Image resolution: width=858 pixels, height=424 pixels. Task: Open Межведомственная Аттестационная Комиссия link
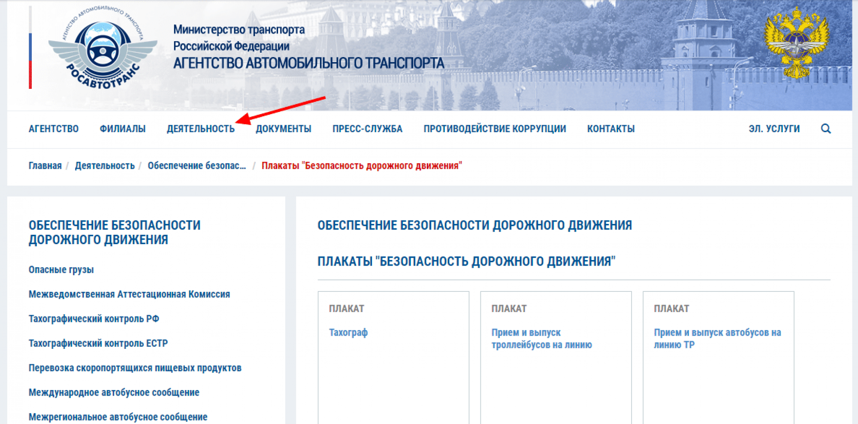point(129,294)
